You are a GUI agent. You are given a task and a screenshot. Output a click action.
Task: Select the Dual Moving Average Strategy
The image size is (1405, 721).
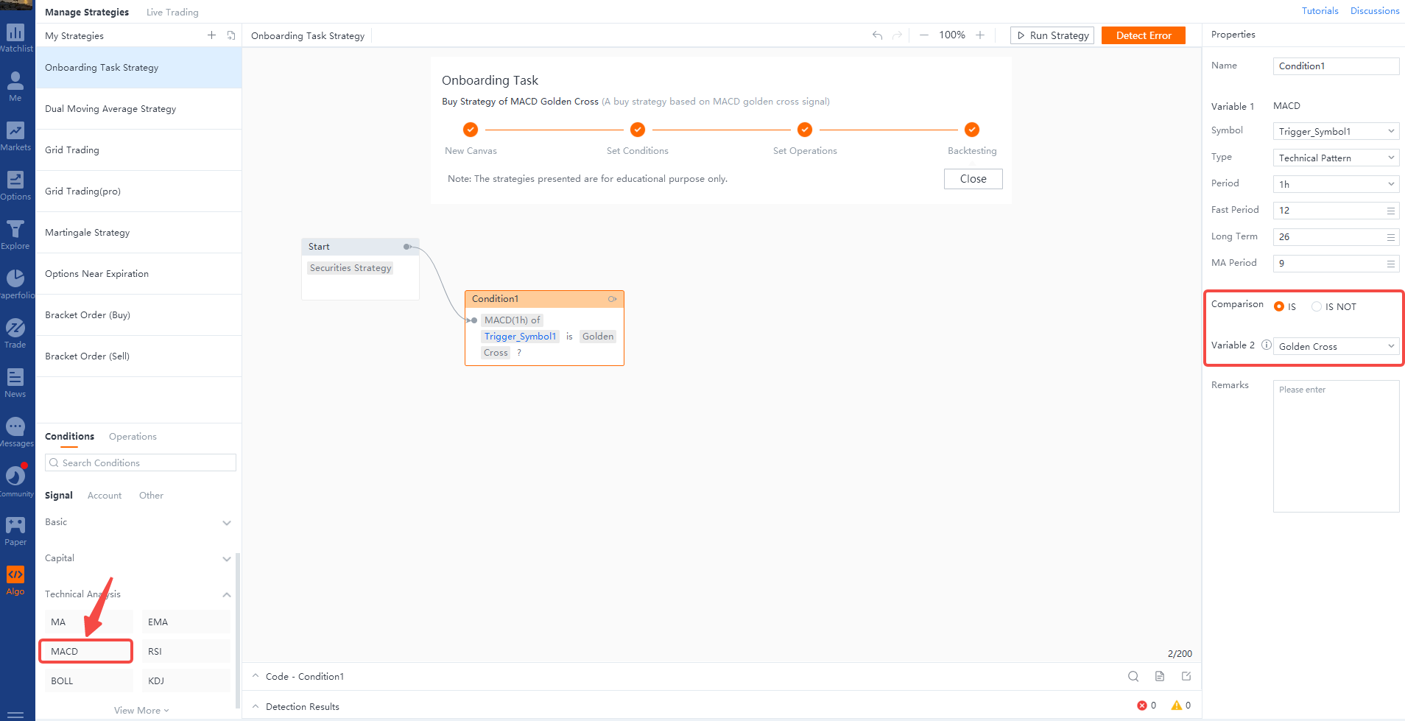click(138, 109)
